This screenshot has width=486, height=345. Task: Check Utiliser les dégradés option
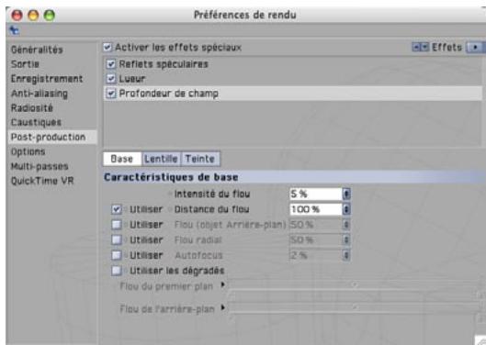point(117,271)
